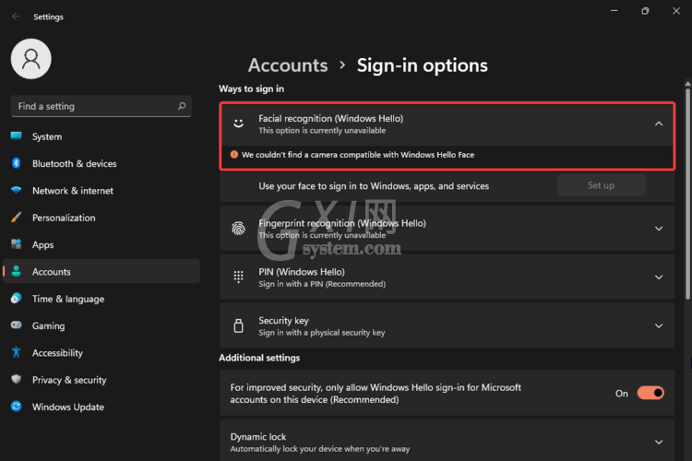Click the Find a setting search box

click(101, 106)
